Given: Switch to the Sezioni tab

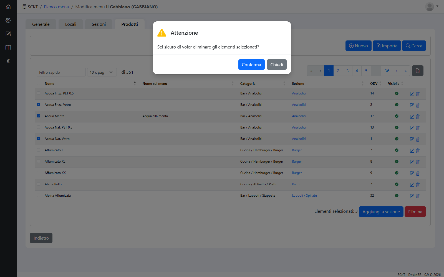Looking at the screenshot, I should pos(99,24).
